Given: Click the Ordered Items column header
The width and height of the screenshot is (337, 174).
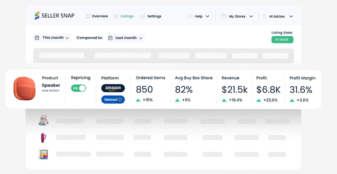Looking at the screenshot, I should click(150, 78).
